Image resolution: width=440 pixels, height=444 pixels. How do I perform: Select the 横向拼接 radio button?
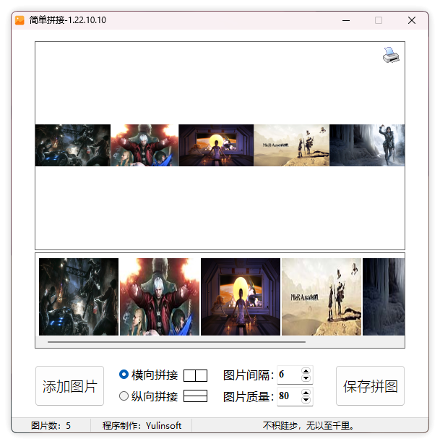(x=124, y=375)
